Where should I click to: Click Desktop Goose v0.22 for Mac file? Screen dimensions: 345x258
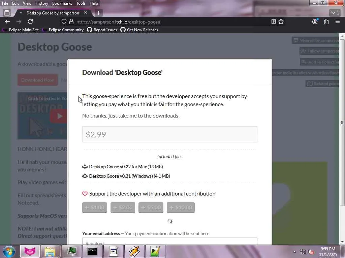pos(118,167)
